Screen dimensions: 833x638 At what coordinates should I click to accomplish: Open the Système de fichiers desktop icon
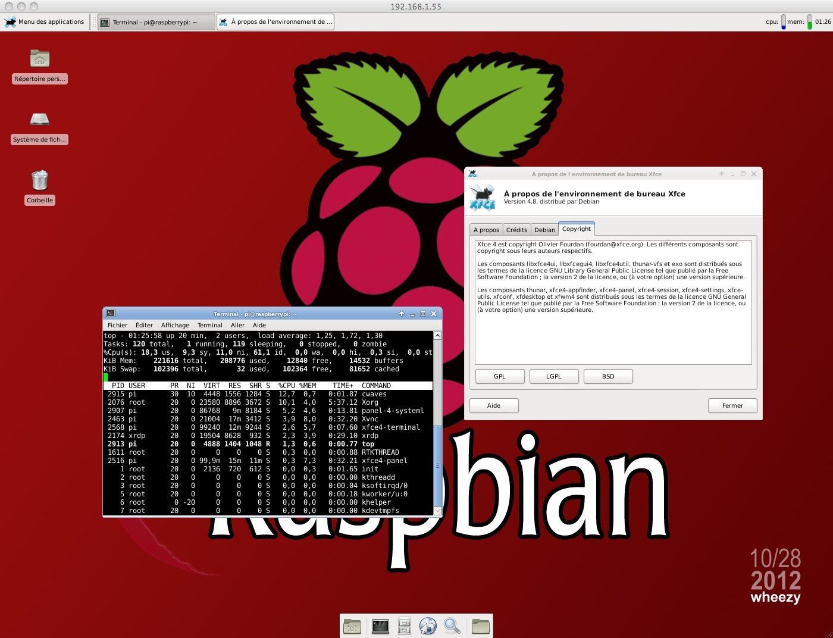coord(40,120)
